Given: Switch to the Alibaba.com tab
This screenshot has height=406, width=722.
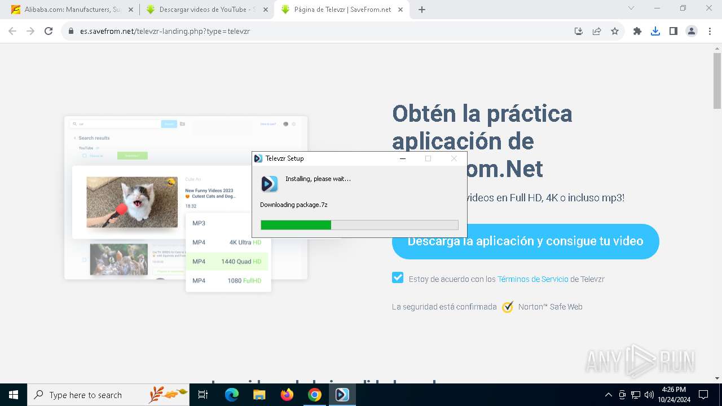Looking at the screenshot, I should point(71,10).
